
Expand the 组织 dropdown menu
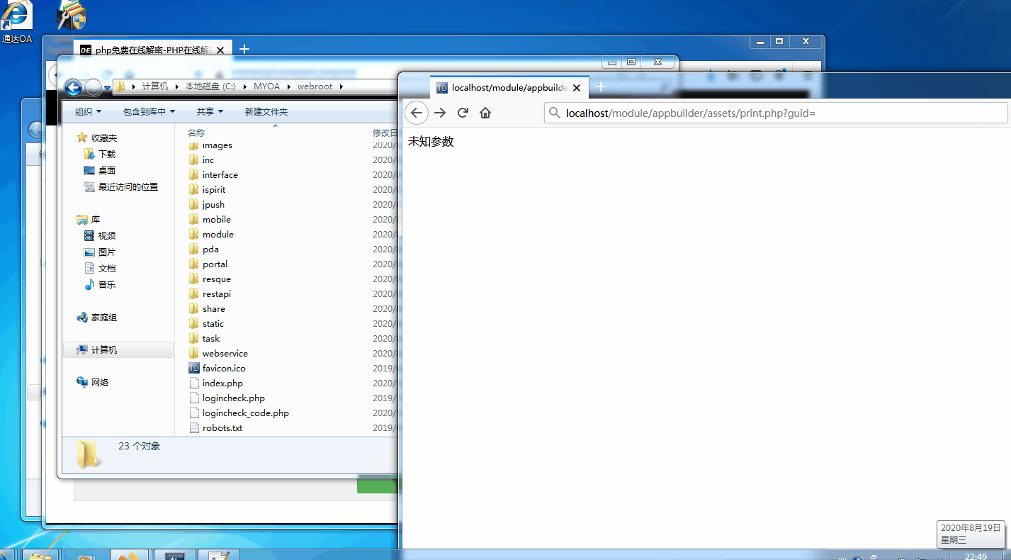click(88, 112)
